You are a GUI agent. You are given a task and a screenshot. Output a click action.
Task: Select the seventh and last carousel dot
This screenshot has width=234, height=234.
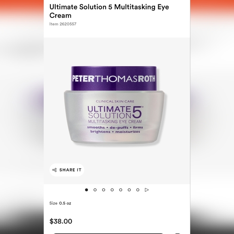(138, 190)
